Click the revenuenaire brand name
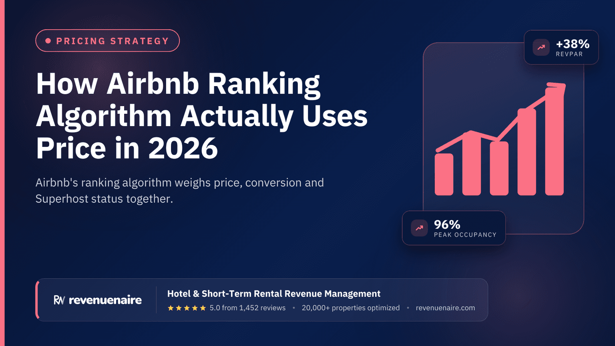The width and height of the screenshot is (615, 346). click(x=105, y=300)
